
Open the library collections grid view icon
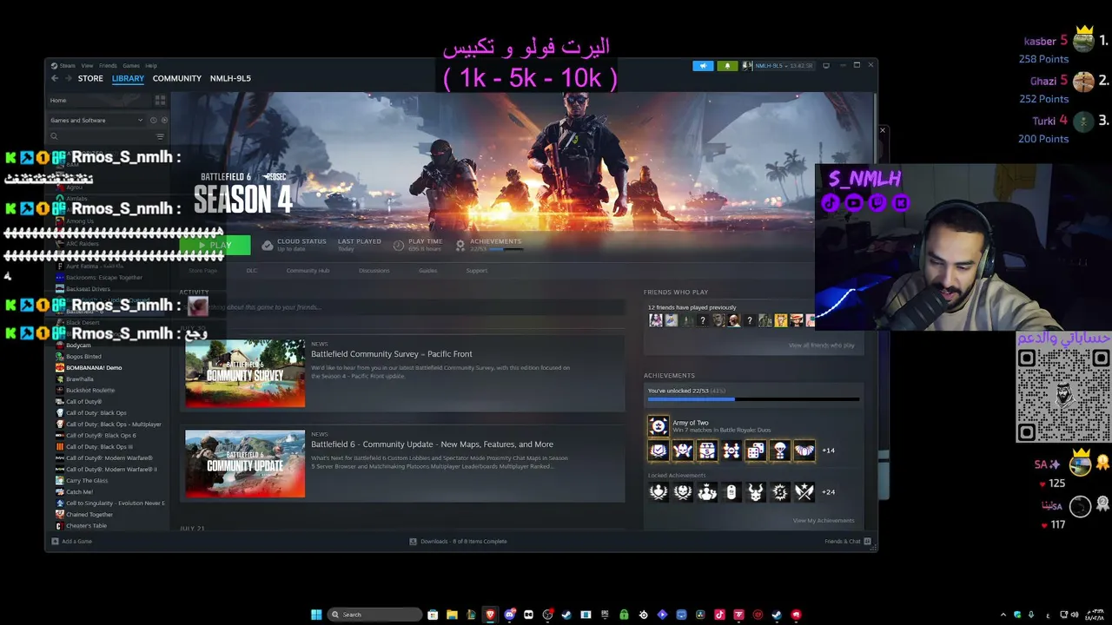pos(160,100)
